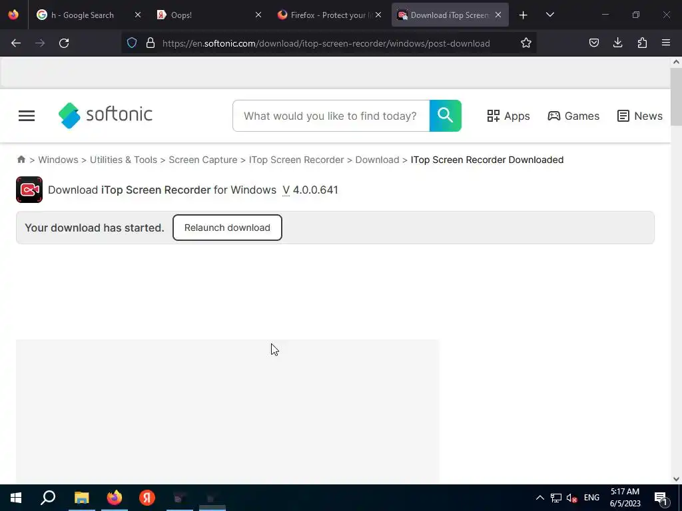This screenshot has width=682, height=511.
Task: Open Yandex browser from the taskbar
Action: (147, 498)
